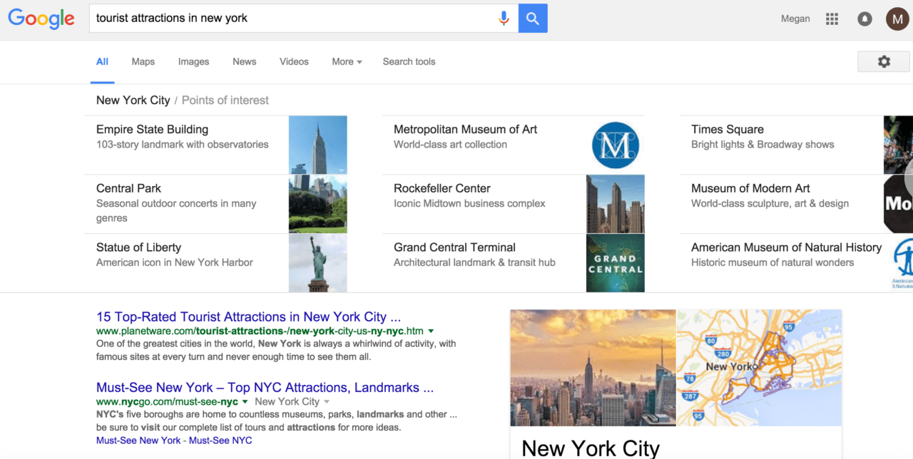Viewport: 913px width, 459px height.
Task: Click the Statue of Liberty thumbnail
Action: tap(317, 263)
